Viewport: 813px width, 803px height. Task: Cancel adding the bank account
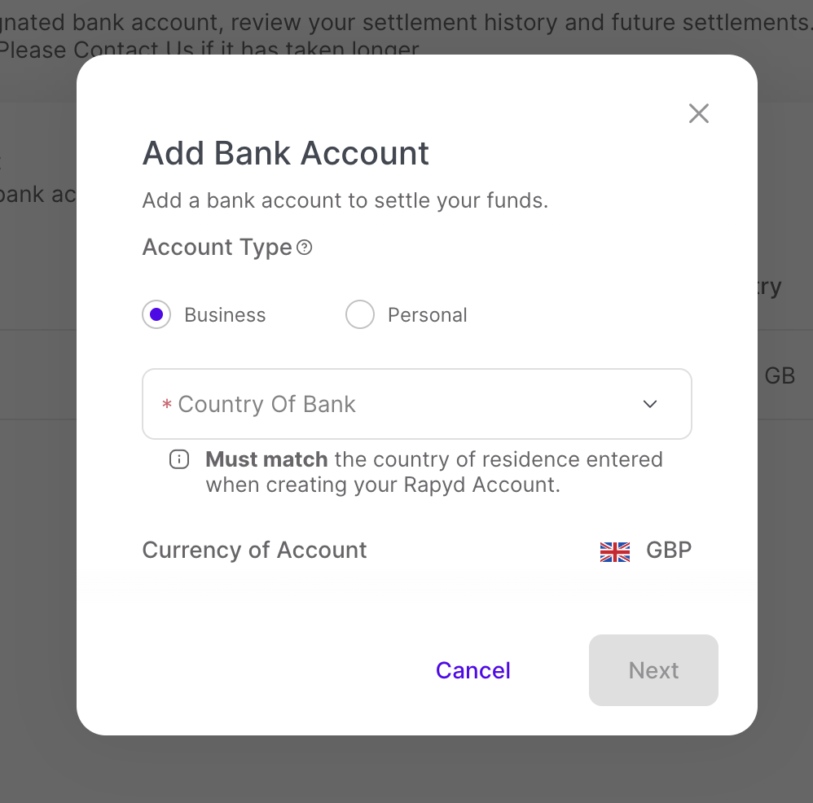click(472, 670)
